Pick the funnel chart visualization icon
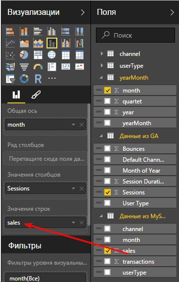The width and height of the screenshot is (179, 282). click(x=24, y=67)
